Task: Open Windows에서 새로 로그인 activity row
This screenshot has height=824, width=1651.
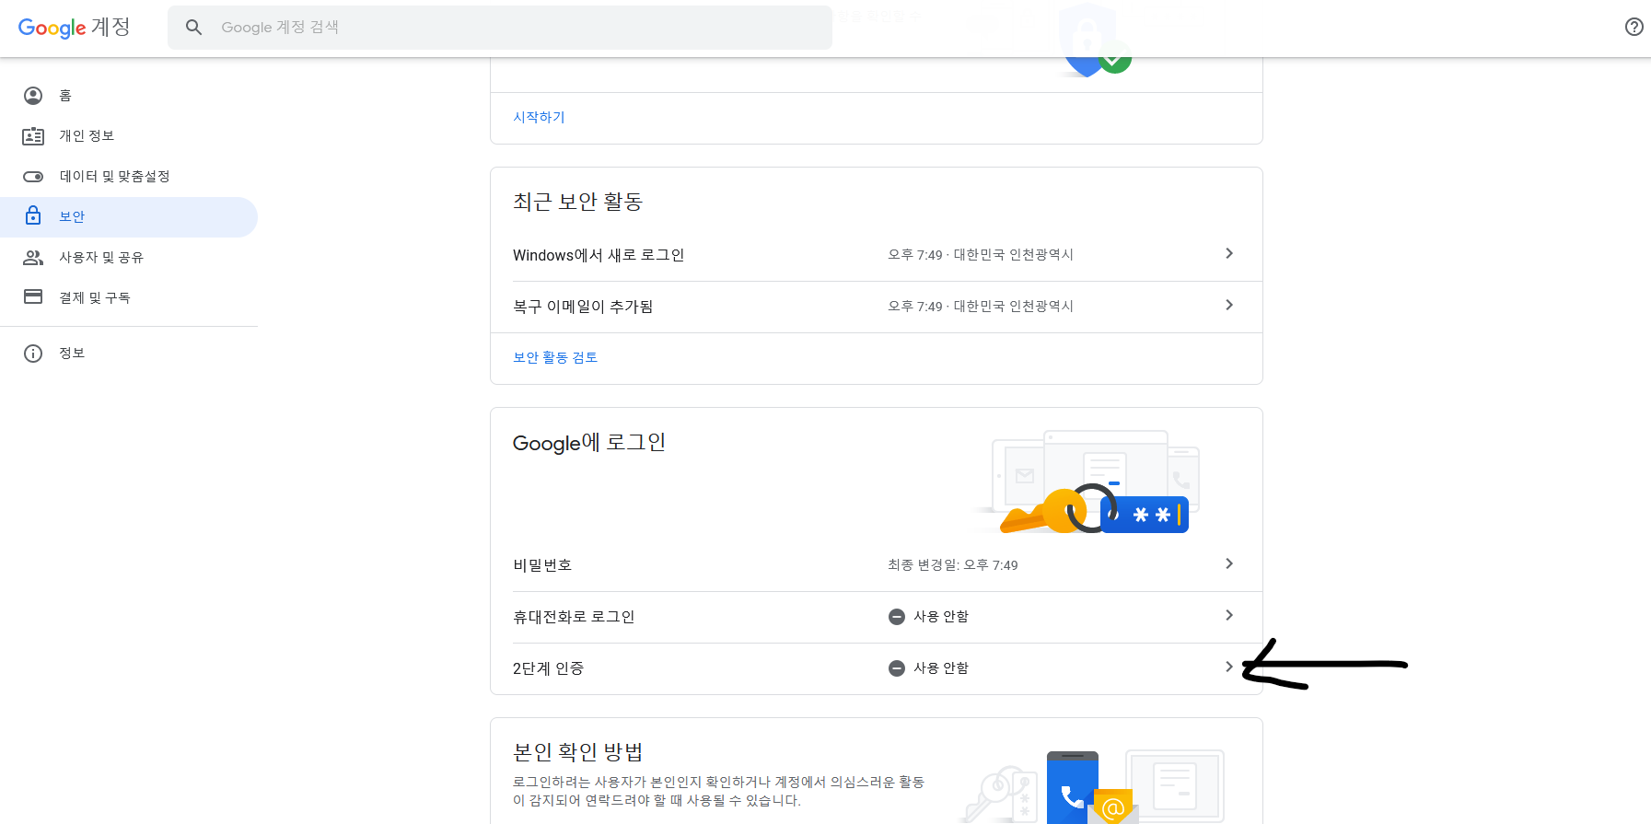Action: point(876,255)
